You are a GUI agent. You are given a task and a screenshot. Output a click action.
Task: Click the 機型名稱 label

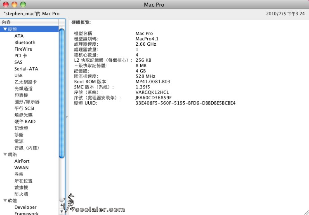(84, 33)
